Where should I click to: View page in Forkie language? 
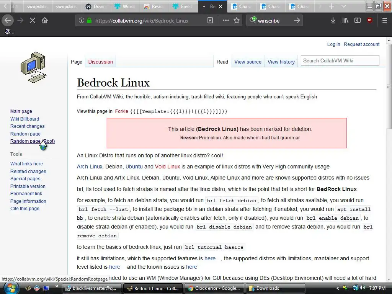point(121,111)
